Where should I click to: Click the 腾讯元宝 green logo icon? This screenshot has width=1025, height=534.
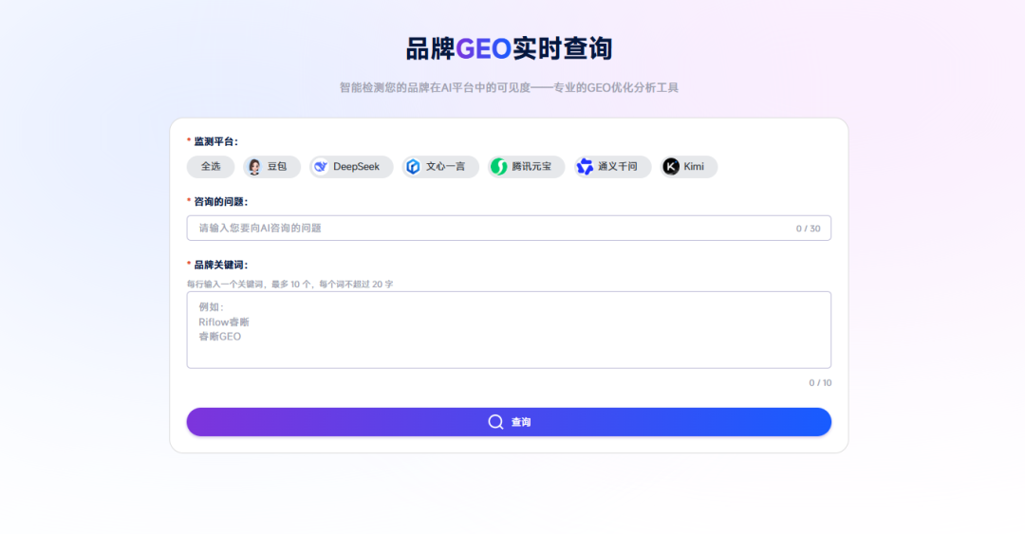click(x=499, y=167)
